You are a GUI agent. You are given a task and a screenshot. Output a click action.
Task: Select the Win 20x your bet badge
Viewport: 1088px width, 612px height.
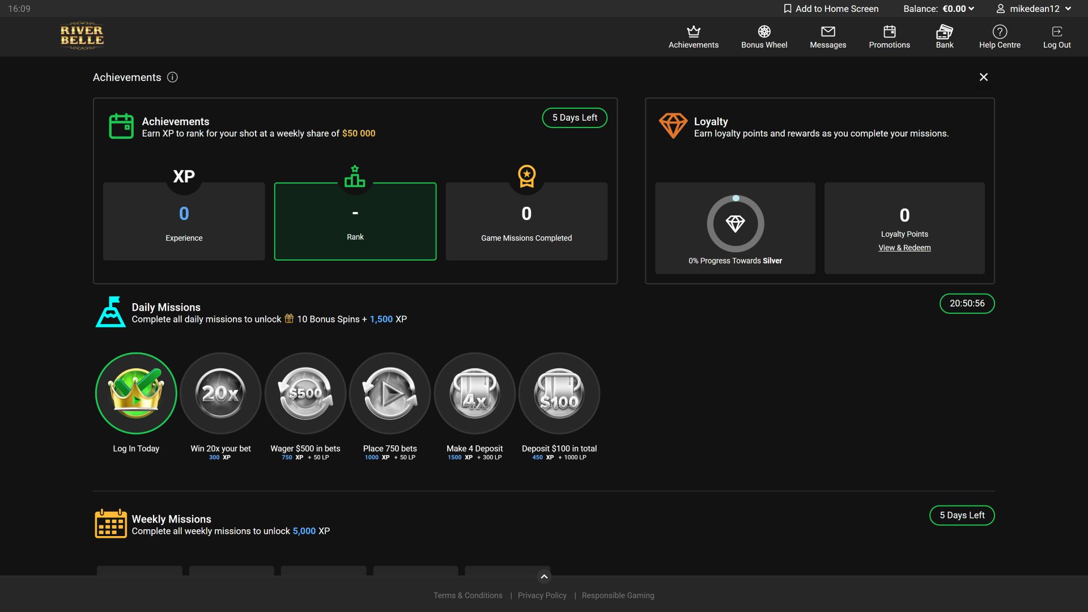220,393
